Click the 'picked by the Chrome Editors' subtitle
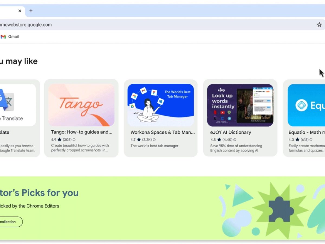This screenshot has width=325, height=244. click(30, 206)
